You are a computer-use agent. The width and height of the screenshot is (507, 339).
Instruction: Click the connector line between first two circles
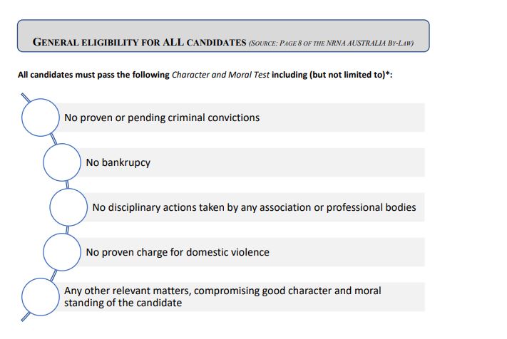click(x=53, y=139)
